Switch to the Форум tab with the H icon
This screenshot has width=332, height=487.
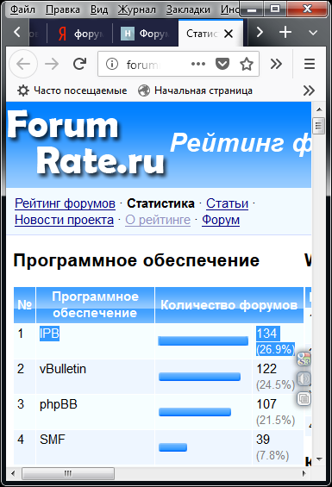coord(146,34)
